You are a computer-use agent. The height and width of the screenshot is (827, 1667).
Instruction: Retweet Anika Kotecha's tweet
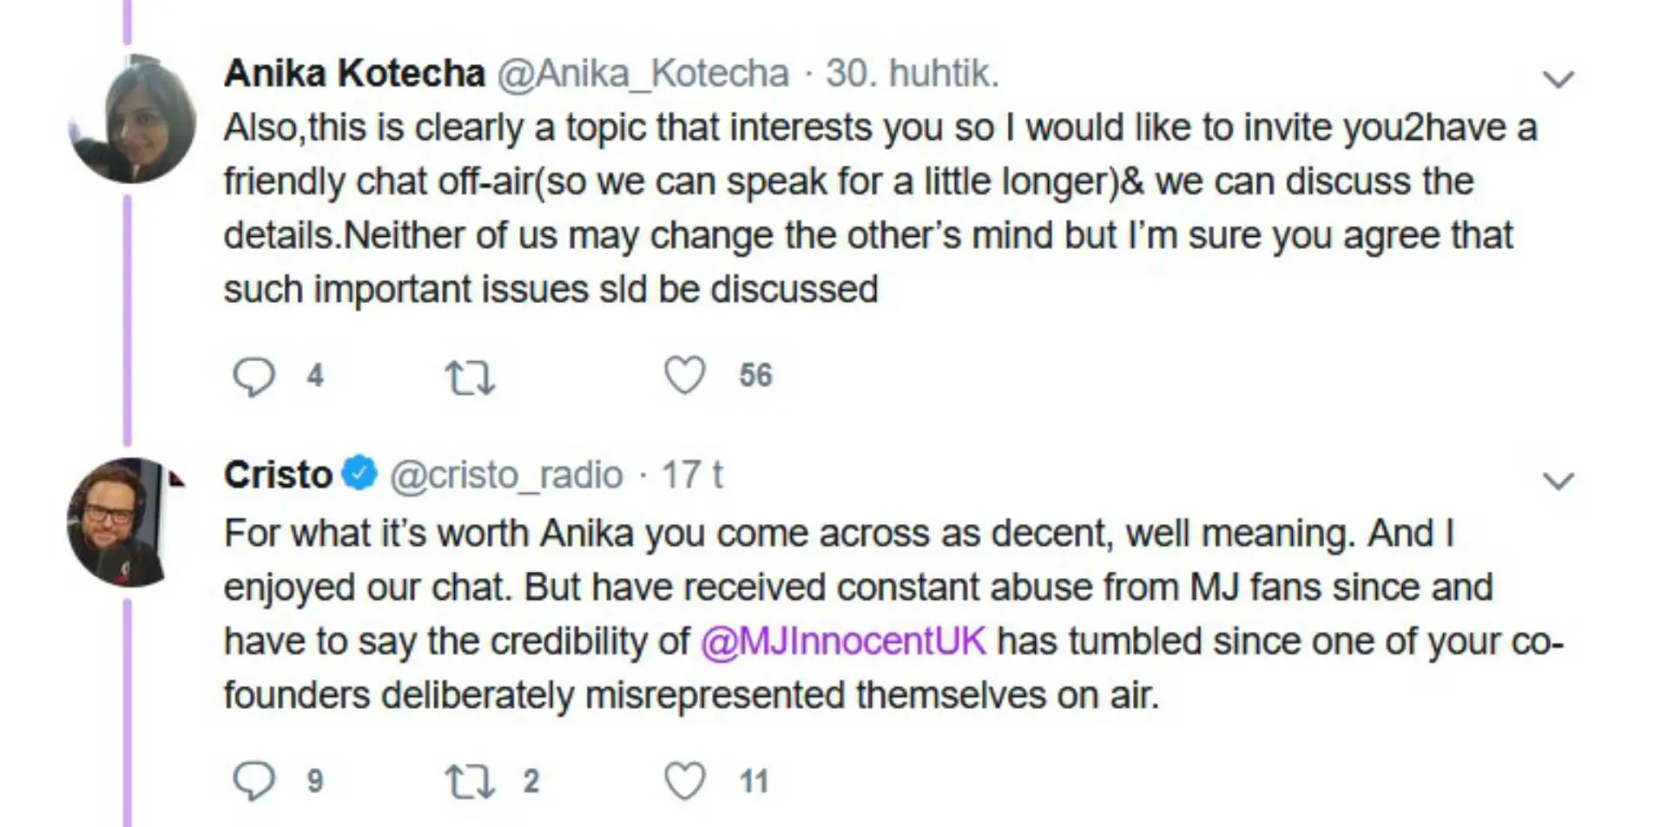pos(469,377)
